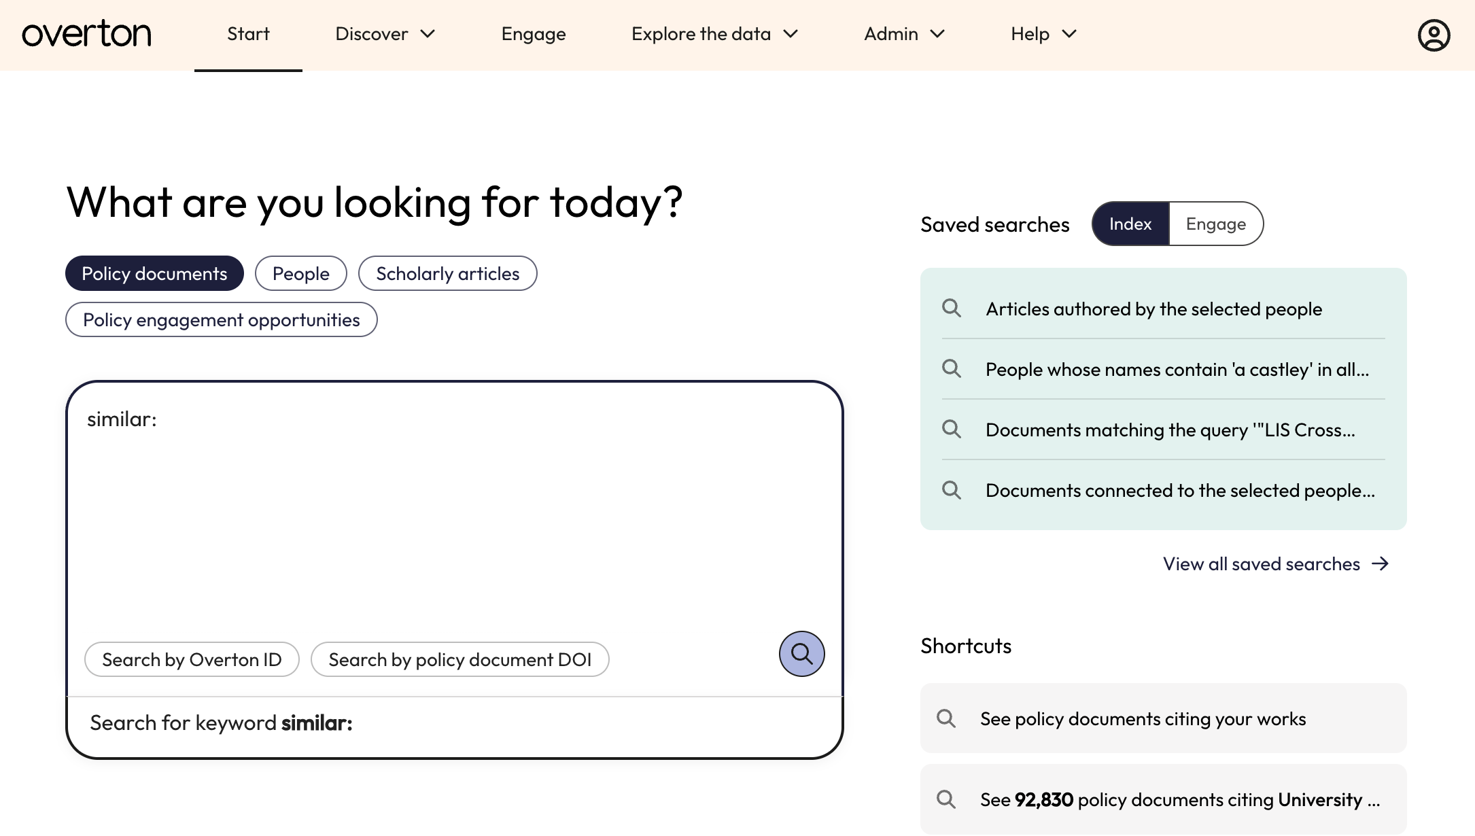
Task: Click arrow icon next to 'View all saved searches'
Action: 1380,563
